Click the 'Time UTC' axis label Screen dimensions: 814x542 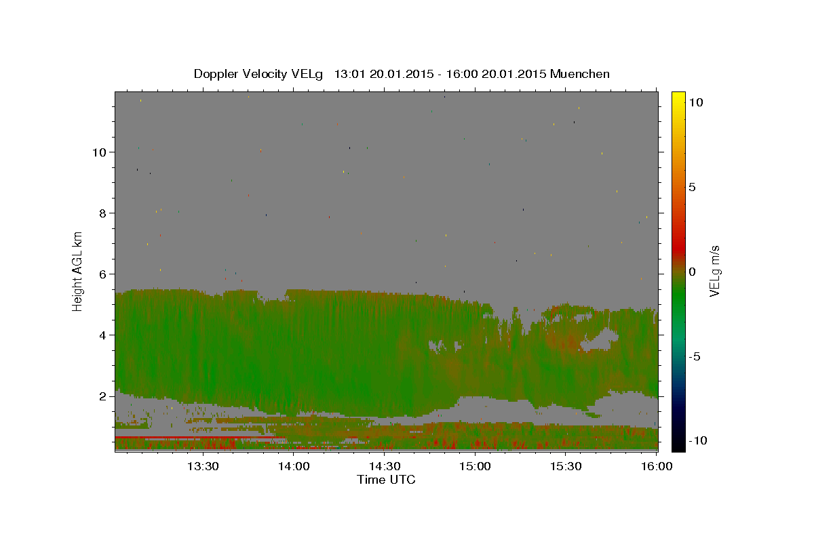386,480
